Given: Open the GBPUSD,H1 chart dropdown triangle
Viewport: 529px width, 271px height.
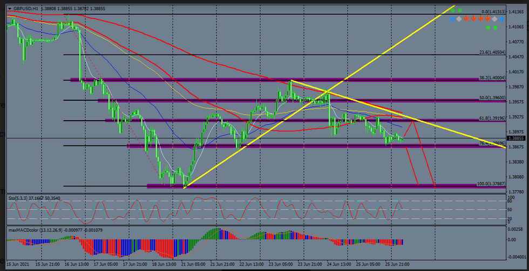Looking at the screenshot, I should [x=10, y=9].
